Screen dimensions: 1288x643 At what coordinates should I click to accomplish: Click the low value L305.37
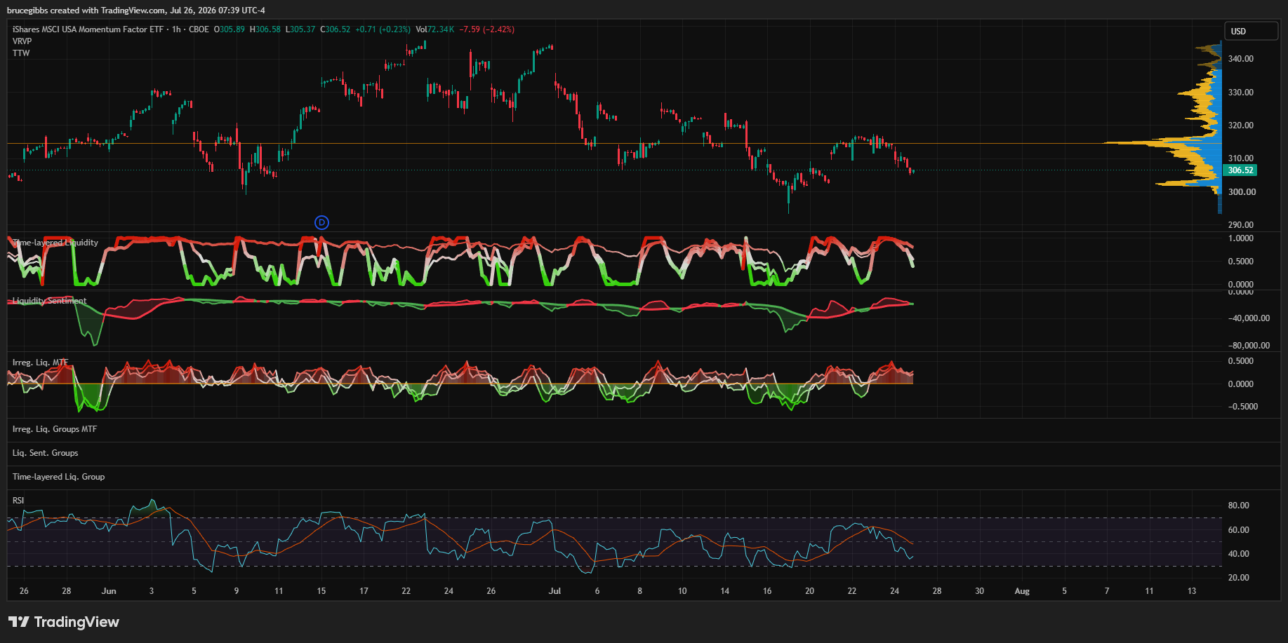[x=300, y=29]
